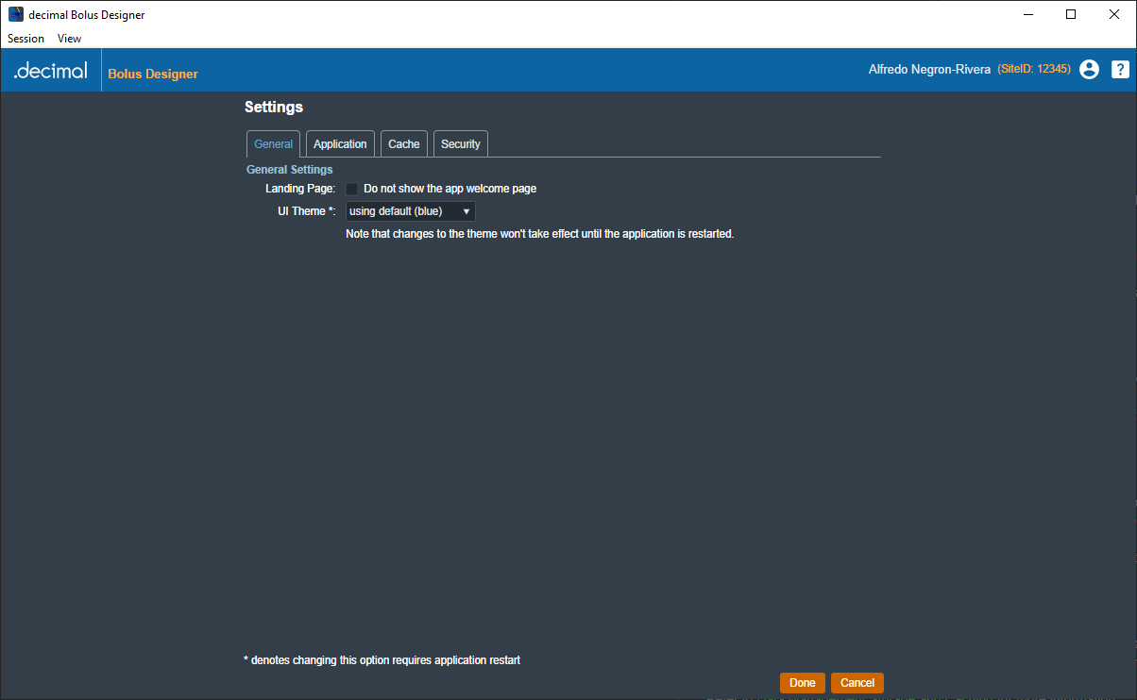Select the General settings tab
This screenshot has width=1137, height=700.
click(273, 144)
